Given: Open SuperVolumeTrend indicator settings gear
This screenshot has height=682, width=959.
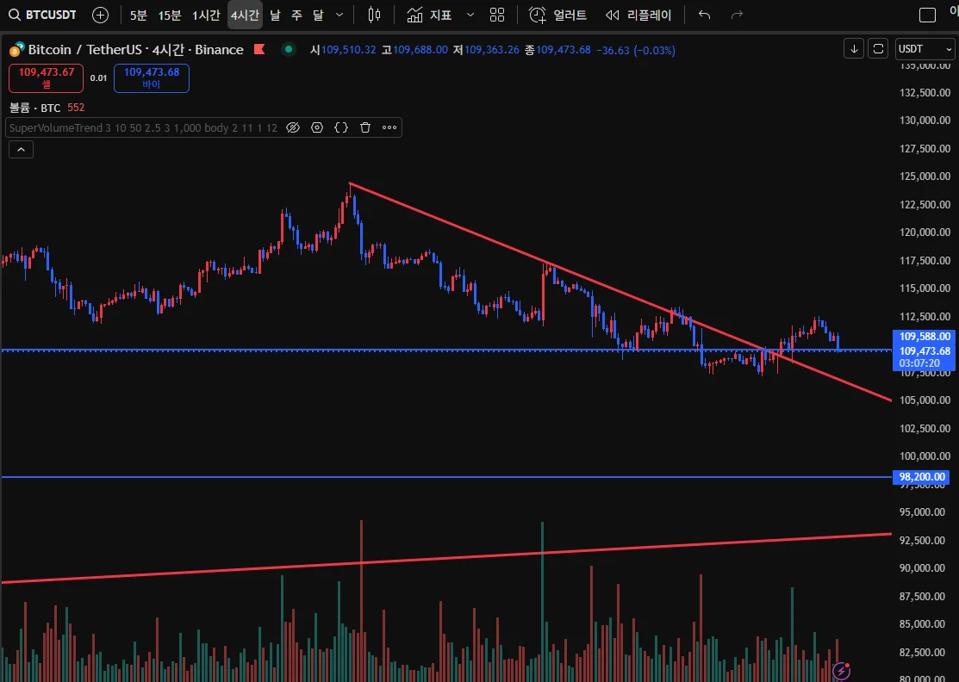Looking at the screenshot, I should click(x=317, y=127).
